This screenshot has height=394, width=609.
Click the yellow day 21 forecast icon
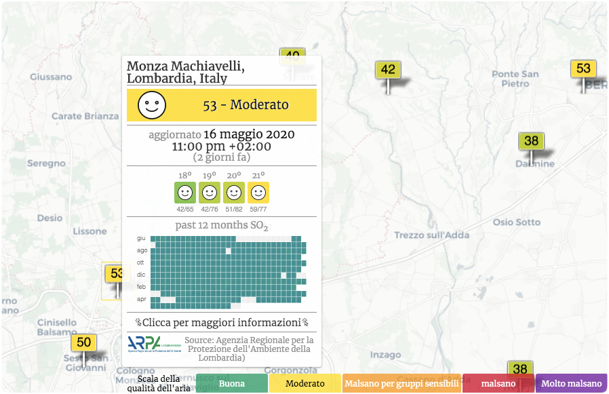point(258,193)
